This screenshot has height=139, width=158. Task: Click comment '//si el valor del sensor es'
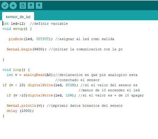[109, 85]
